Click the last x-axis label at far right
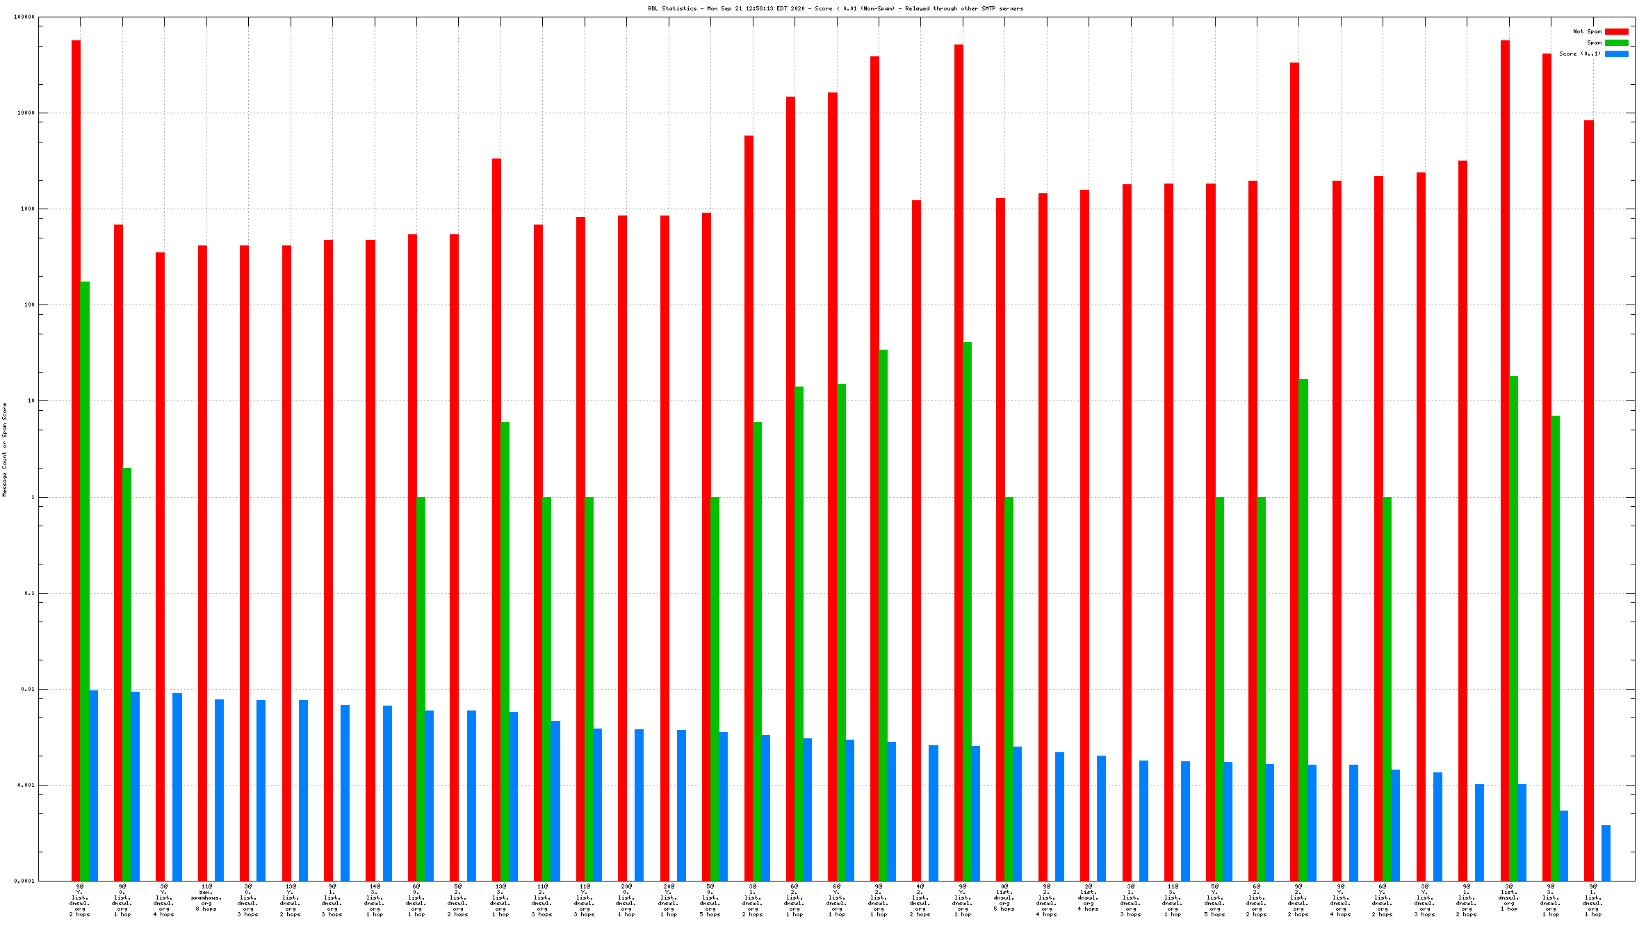This screenshot has width=1646, height=926. 1592,900
